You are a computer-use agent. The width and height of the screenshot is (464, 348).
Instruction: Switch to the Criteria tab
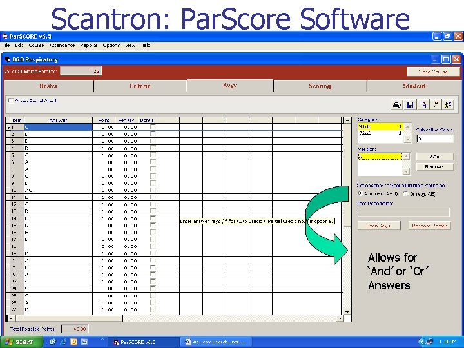[x=140, y=86]
